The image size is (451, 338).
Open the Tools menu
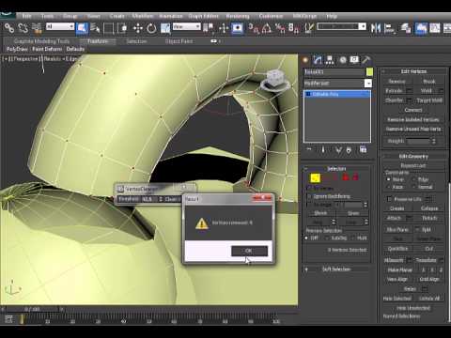tap(47, 16)
